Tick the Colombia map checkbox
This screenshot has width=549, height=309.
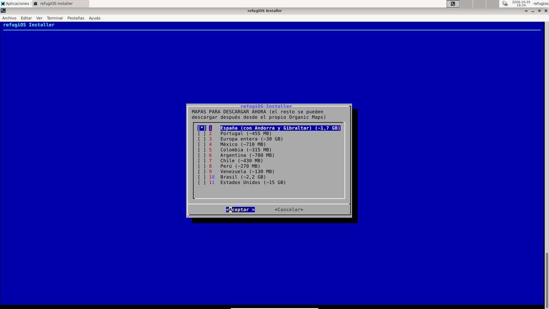click(202, 150)
